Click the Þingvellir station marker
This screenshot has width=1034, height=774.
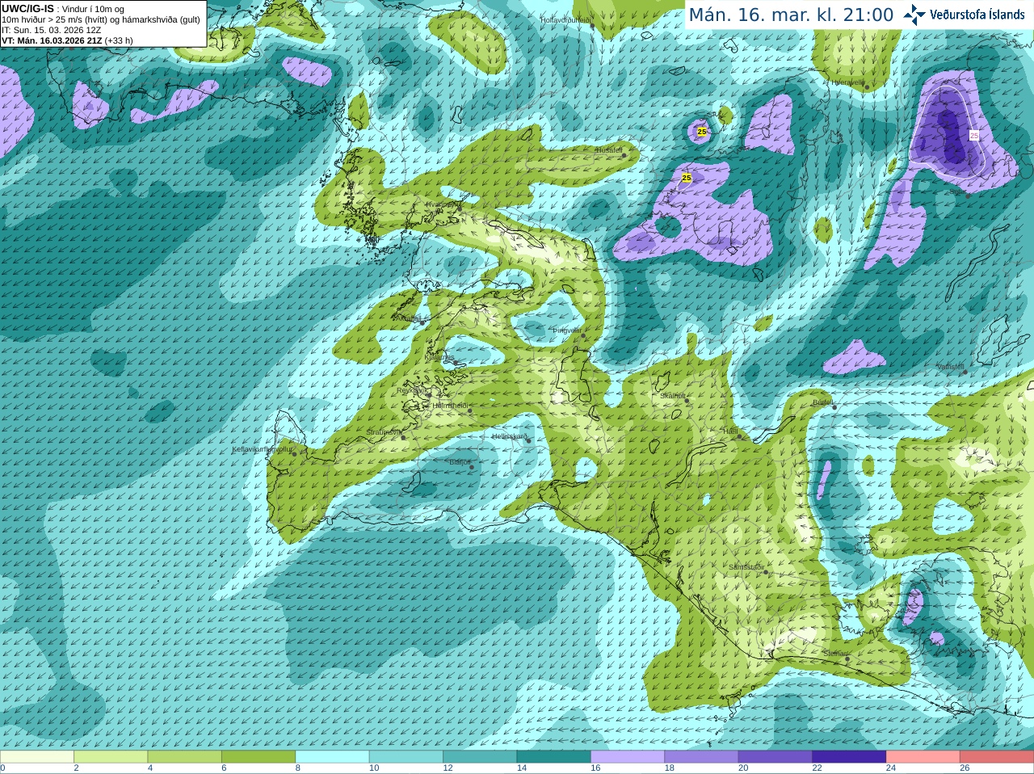pos(582,334)
